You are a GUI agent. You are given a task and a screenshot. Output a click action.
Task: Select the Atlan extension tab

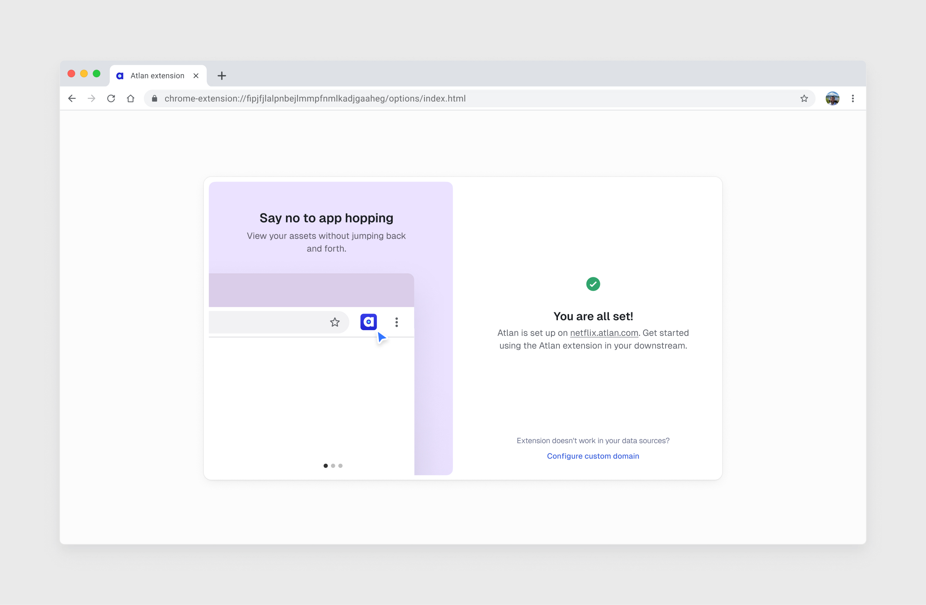[157, 76]
